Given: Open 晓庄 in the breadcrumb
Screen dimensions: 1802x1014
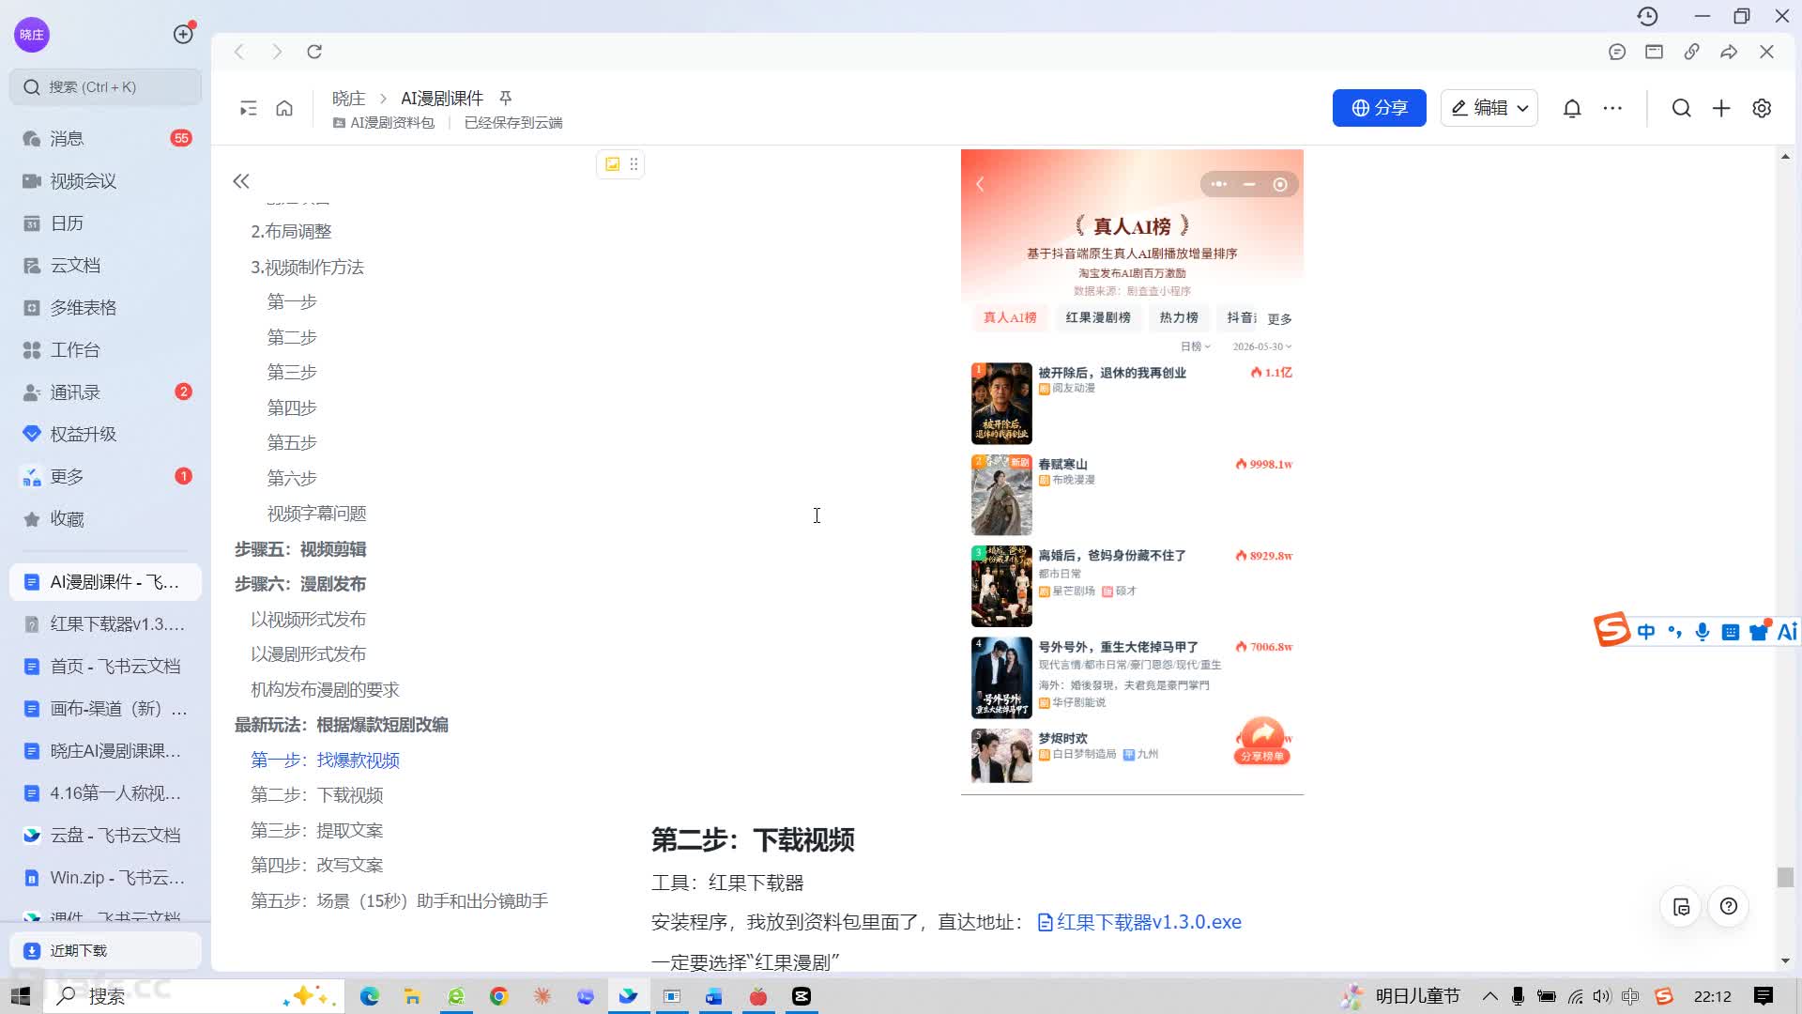Looking at the screenshot, I should click(x=348, y=99).
